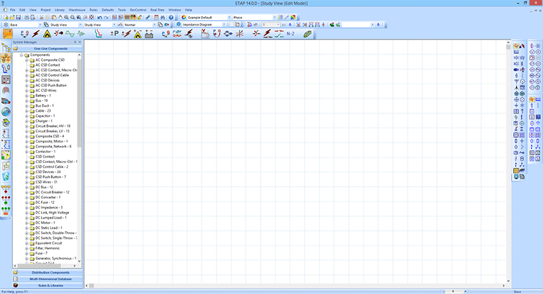Open the Rules & Libraries section
This screenshot has height=294, width=543.
48,285
